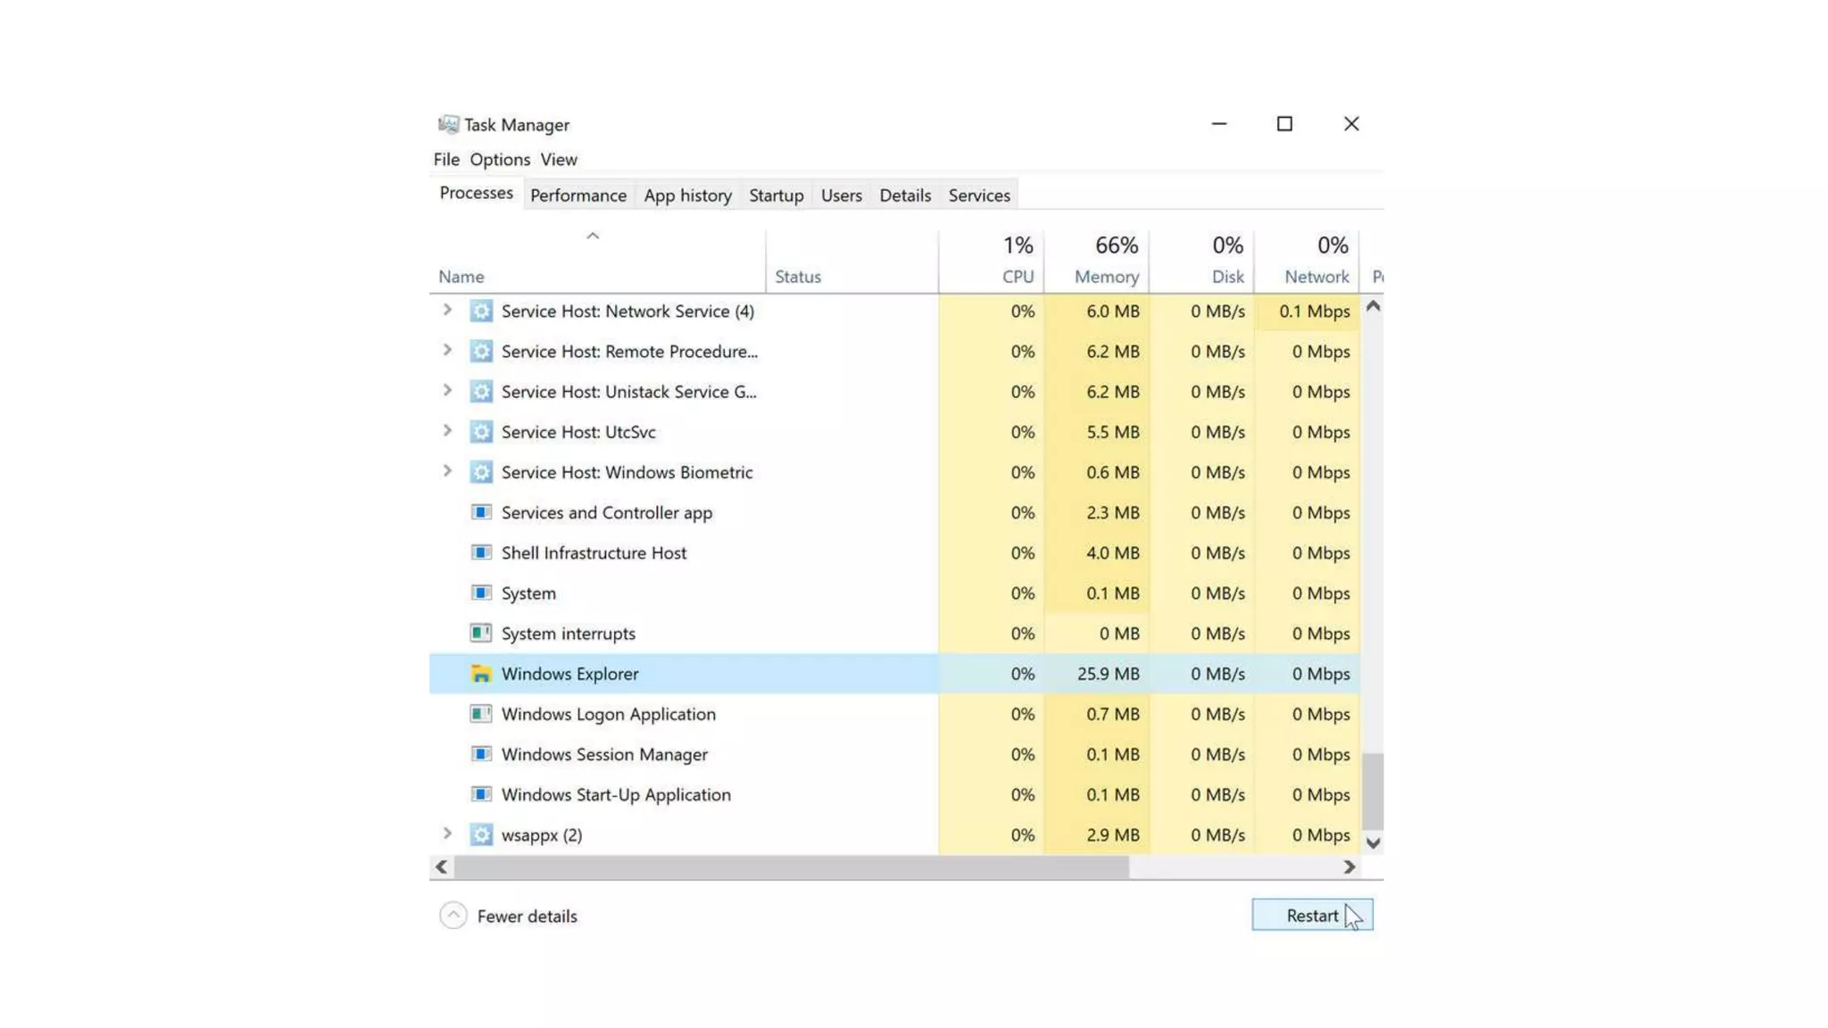1828x1028 pixels.
Task: Expand Service Host: Remote Procedure entry
Action: pos(447,351)
